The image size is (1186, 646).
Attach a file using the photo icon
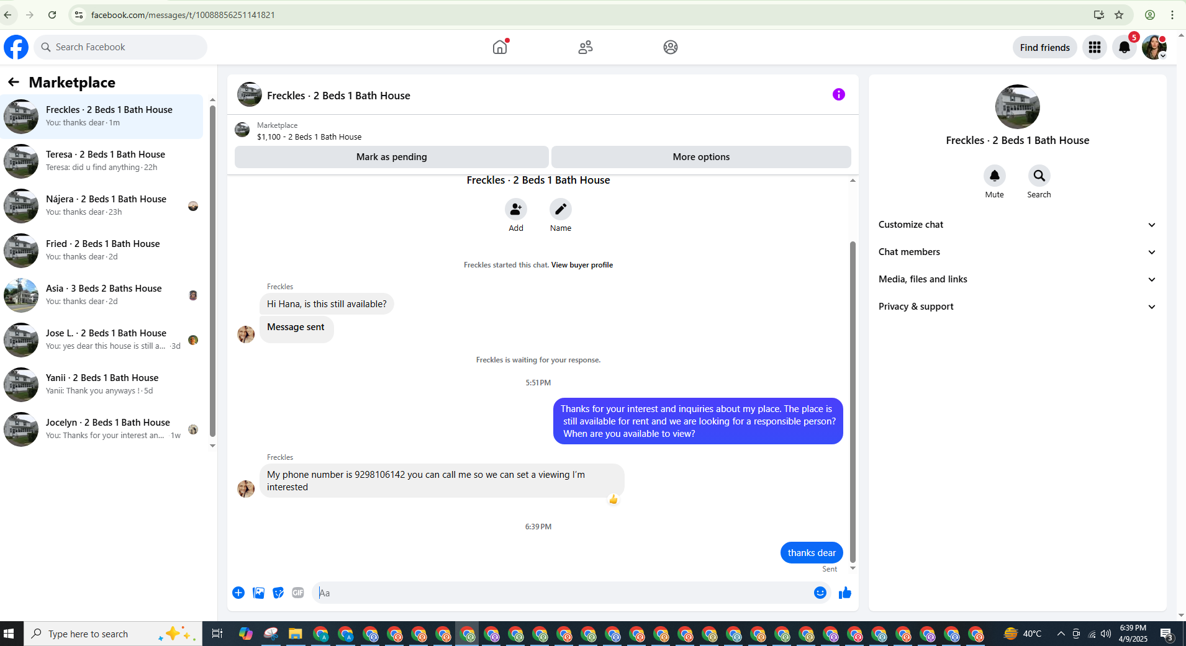(259, 593)
